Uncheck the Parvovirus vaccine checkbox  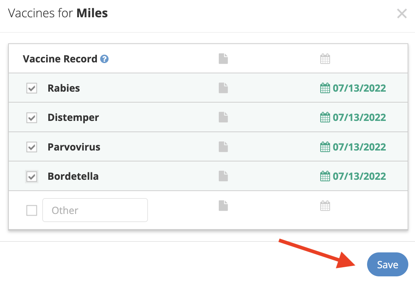click(x=32, y=147)
